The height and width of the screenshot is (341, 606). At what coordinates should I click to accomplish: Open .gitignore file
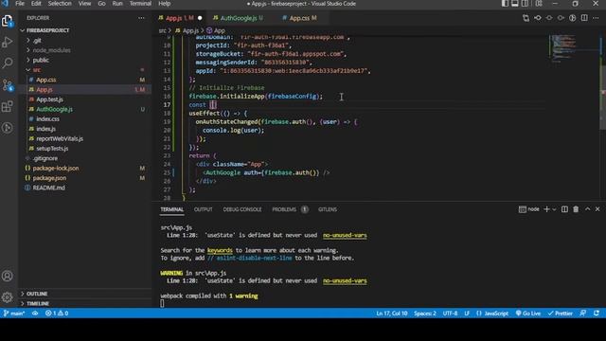(45, 158)
